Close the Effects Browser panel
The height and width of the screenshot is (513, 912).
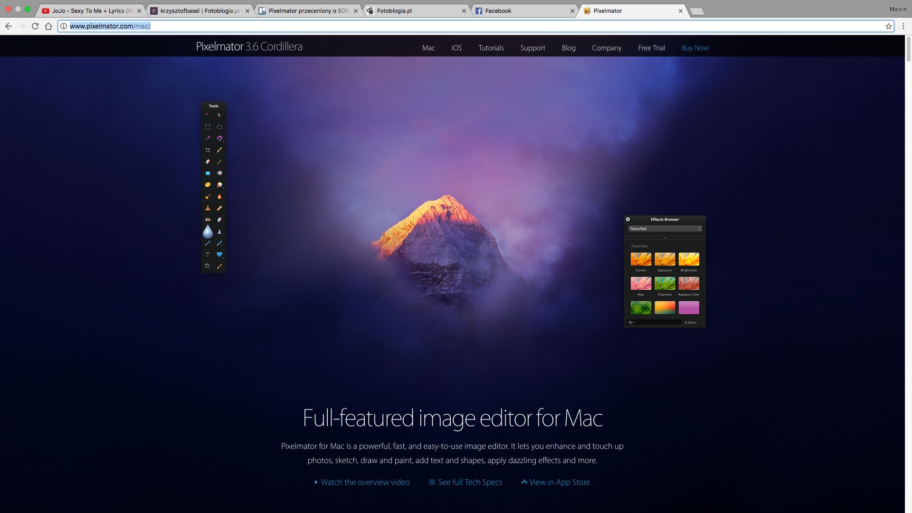(628, 219)
